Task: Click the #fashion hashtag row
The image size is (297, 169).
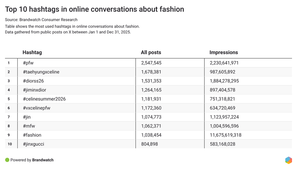Action: 32,135
